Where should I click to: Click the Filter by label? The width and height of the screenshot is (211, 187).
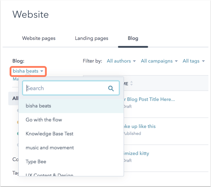click(93, 61)
